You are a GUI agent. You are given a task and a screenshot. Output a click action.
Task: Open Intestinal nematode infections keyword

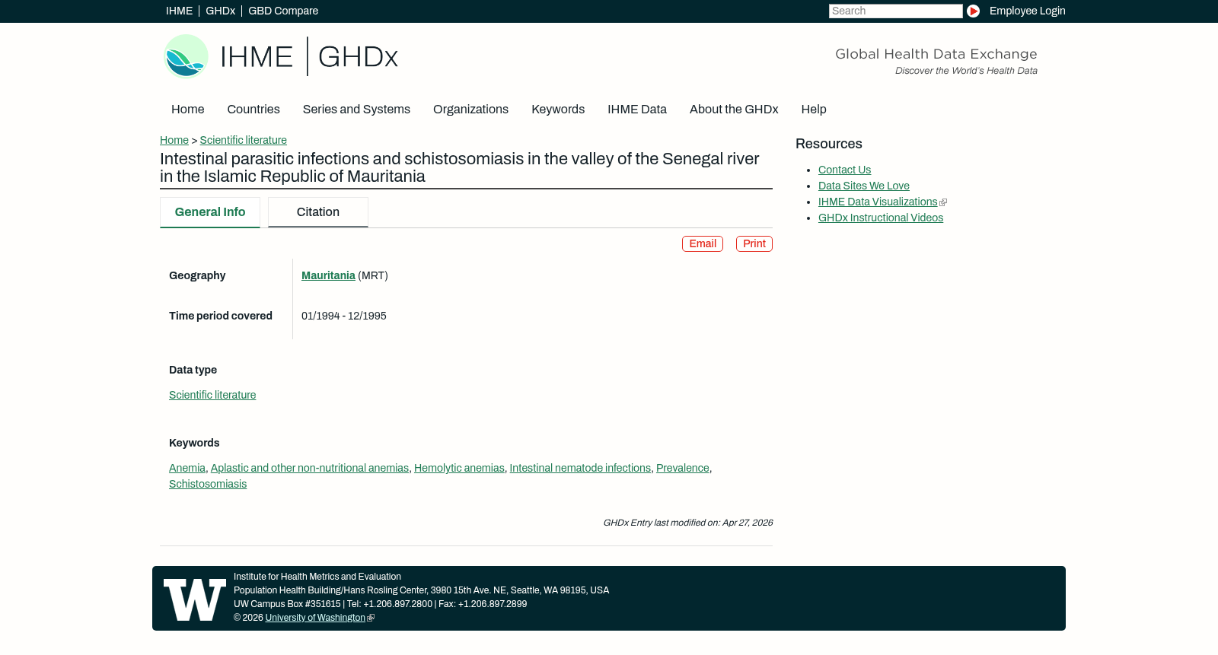coord(580,468)
